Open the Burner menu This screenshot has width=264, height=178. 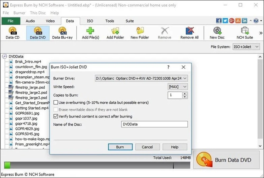click(x=19, y=13)
